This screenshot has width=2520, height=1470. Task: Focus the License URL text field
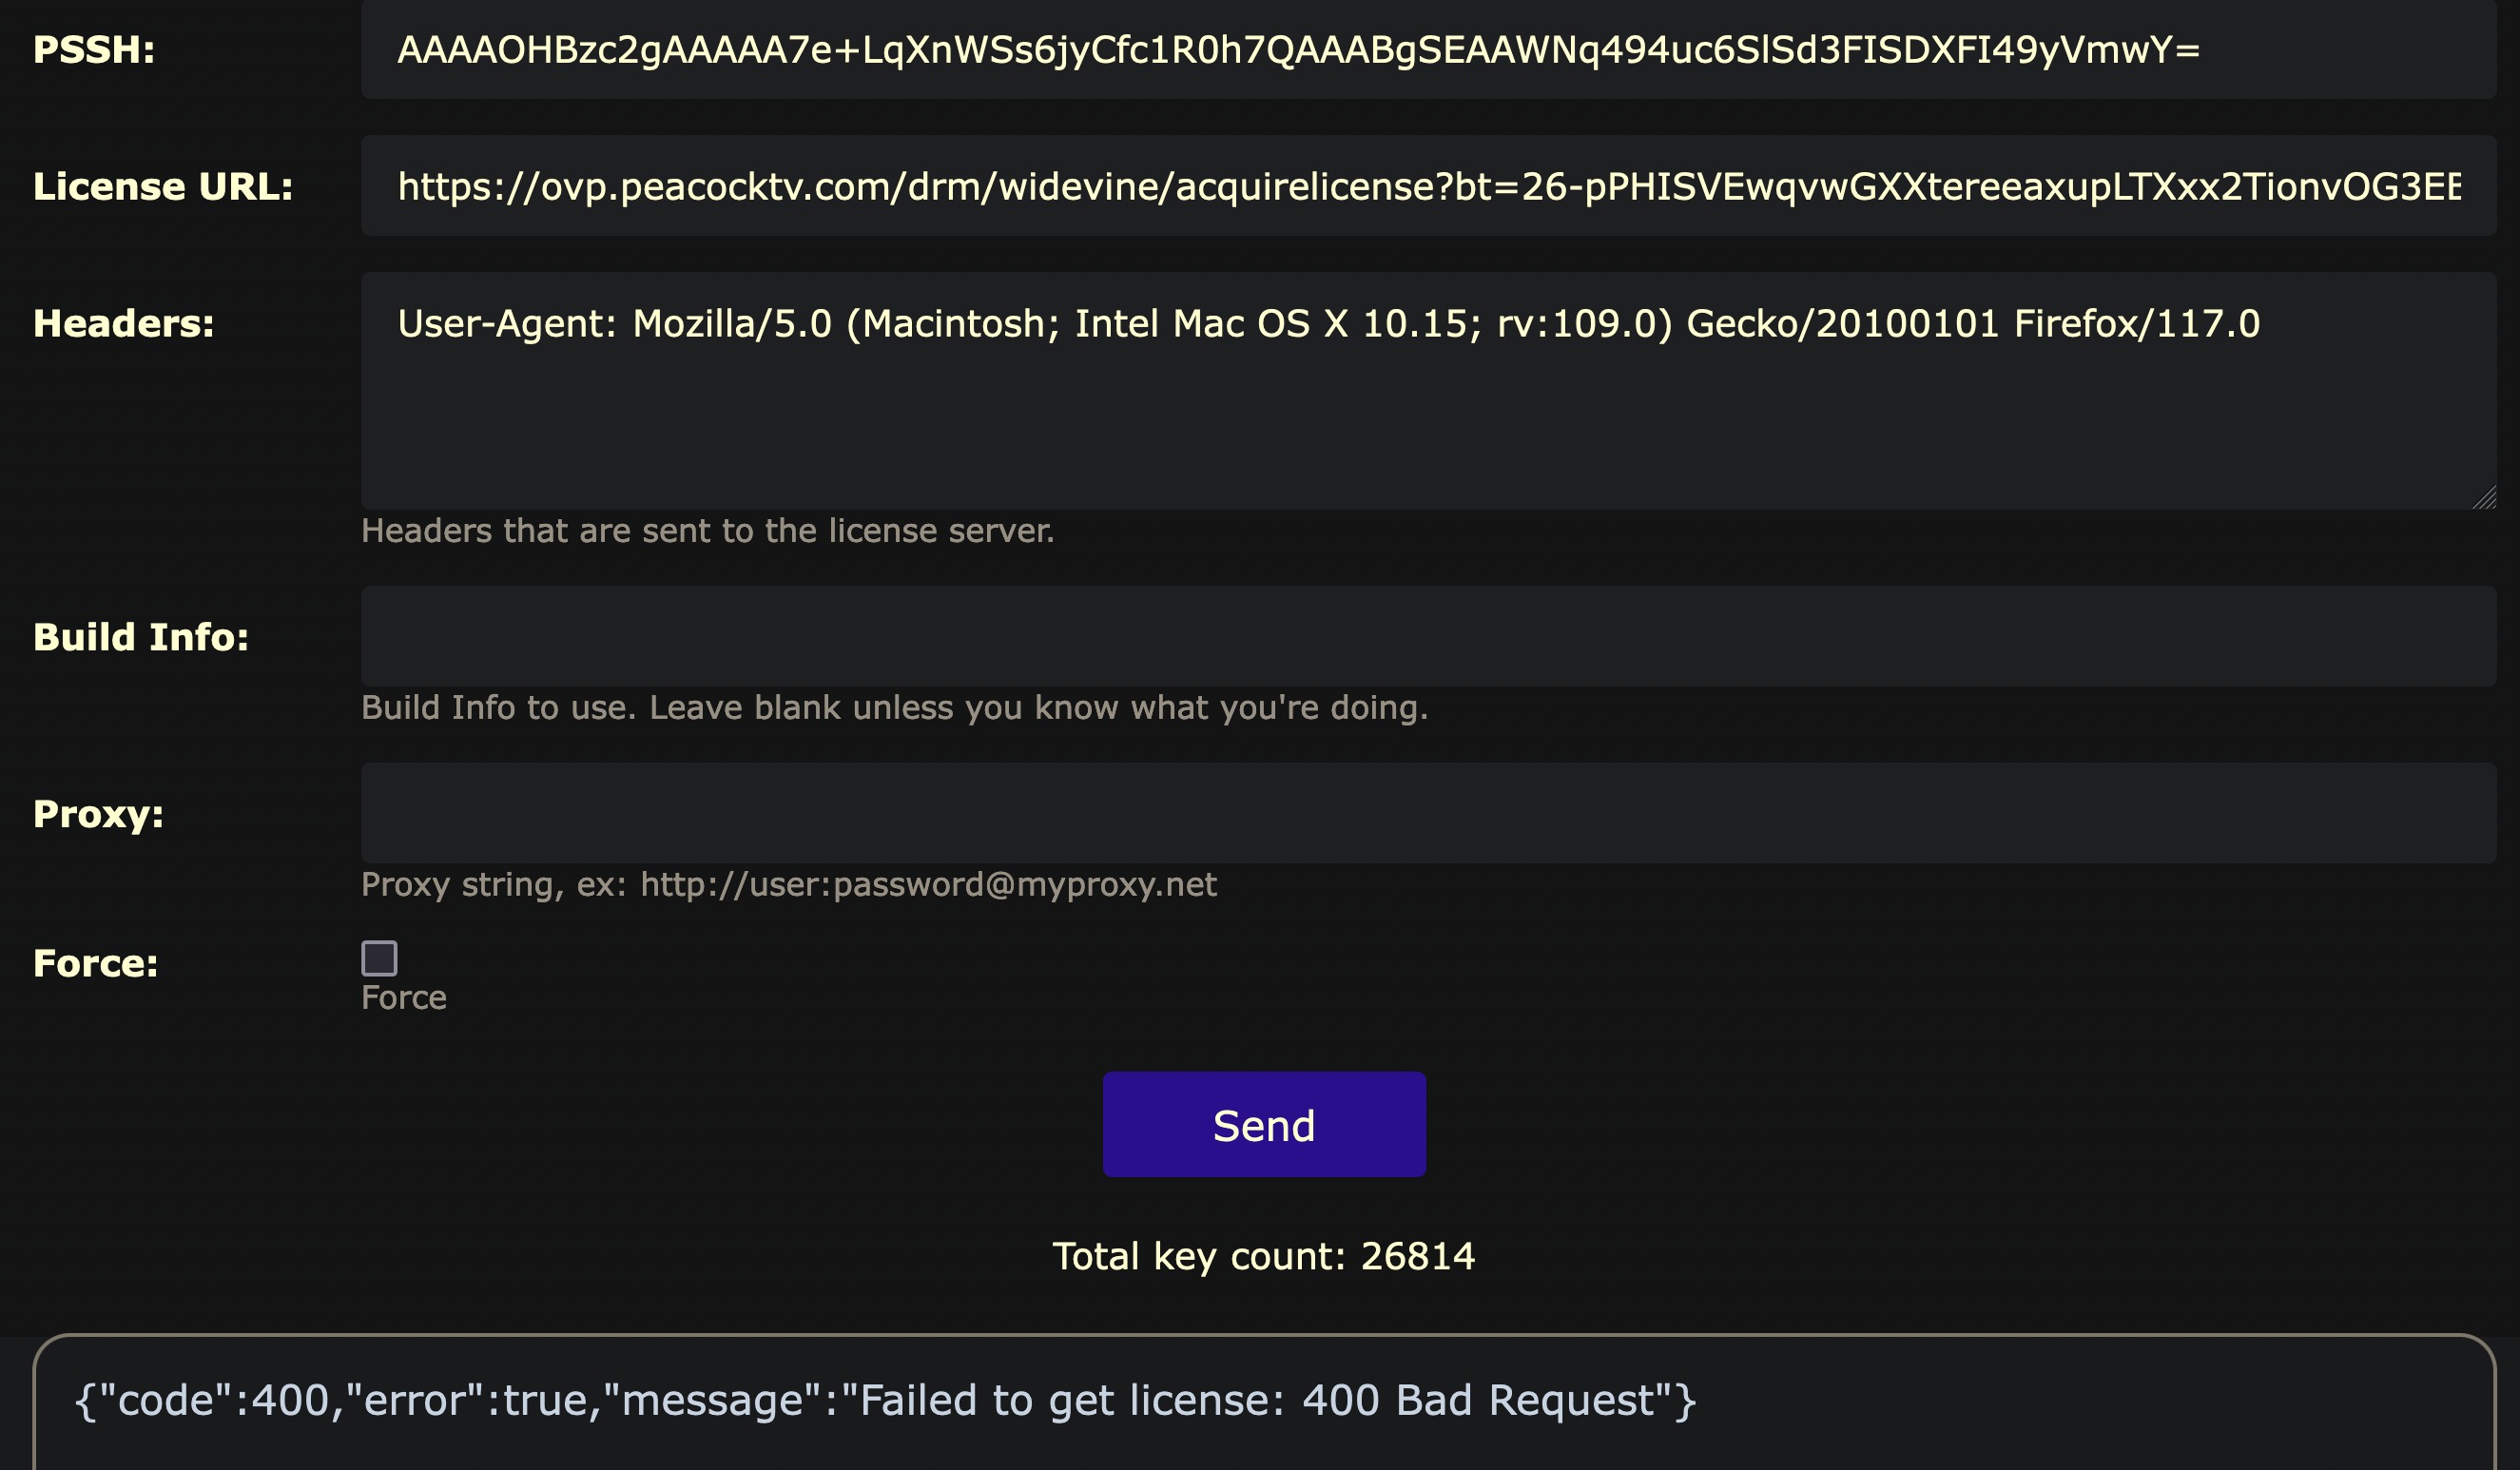coord(1428,186)
